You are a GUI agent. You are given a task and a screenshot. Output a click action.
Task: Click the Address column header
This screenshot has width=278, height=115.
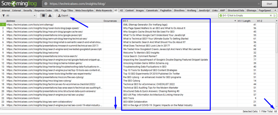coord(54,21)
